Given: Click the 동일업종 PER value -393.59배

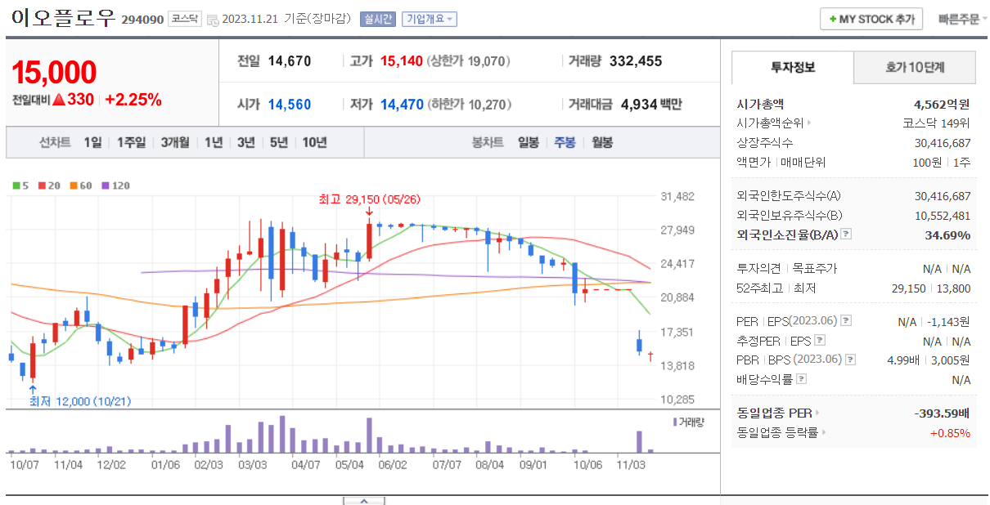Looking at the screenshot, I should tap(942, 413).
